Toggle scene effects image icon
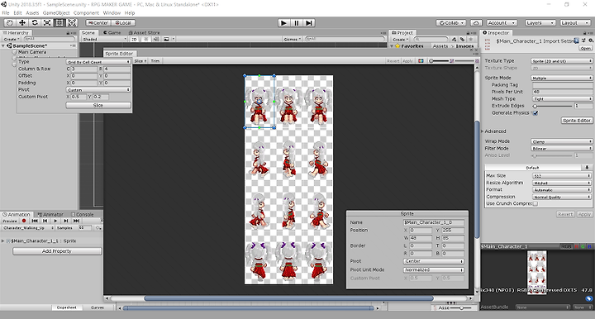The image size is (595, 319). 166,39
